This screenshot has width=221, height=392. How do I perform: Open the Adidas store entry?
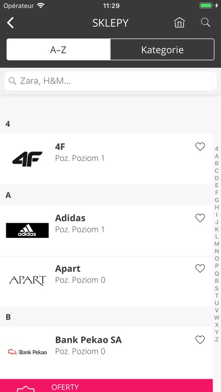(x=106, y=230)
